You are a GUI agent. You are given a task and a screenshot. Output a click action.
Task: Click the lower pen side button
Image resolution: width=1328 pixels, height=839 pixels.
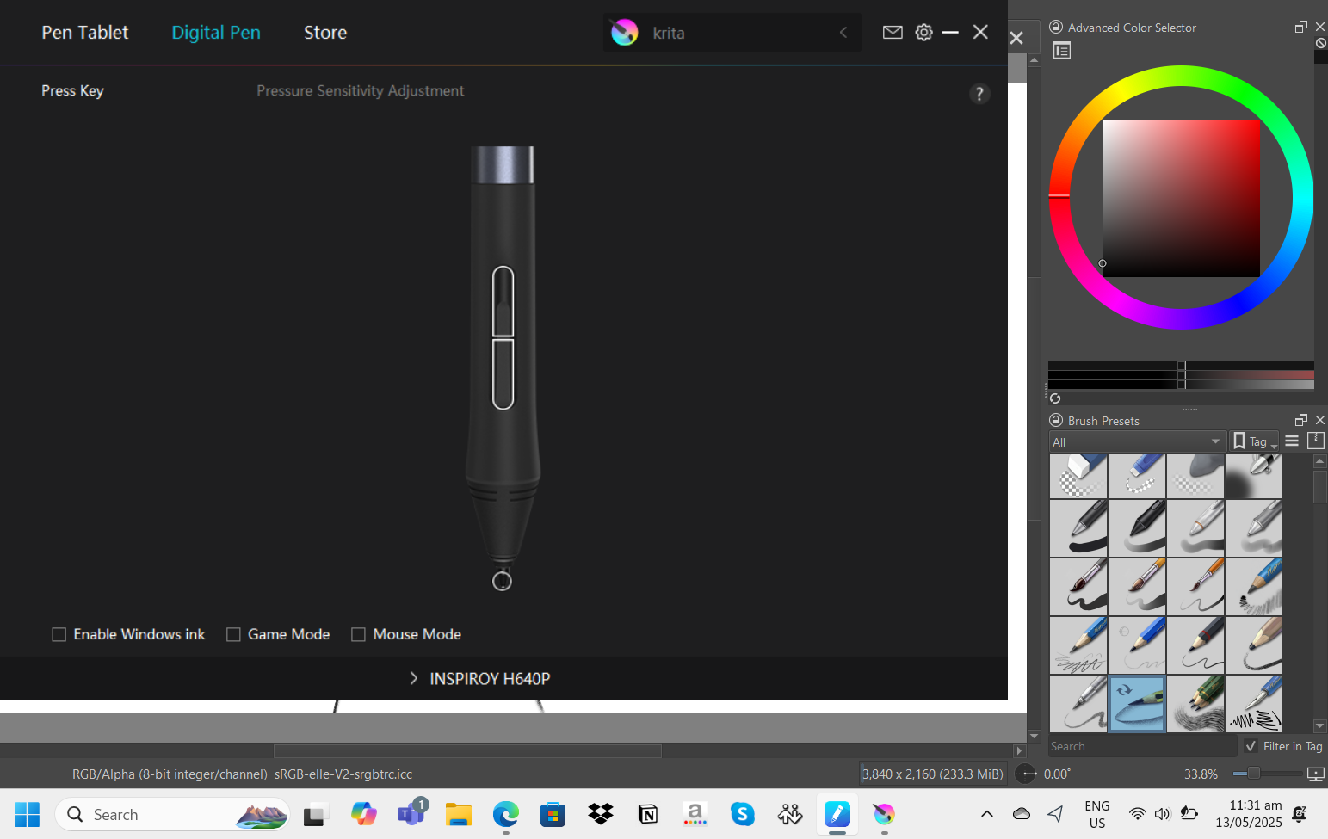pyautogui.click(x=503, y=374)
